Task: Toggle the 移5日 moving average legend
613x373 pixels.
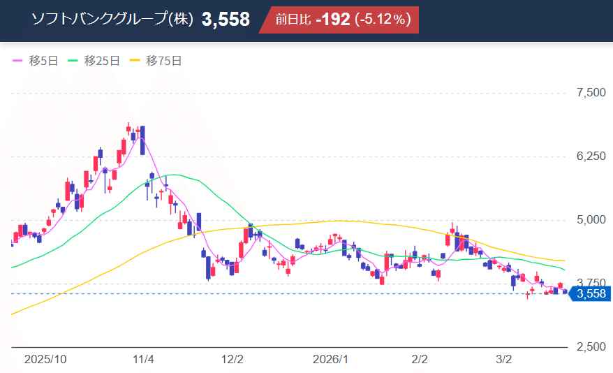Action: [36, 61]
